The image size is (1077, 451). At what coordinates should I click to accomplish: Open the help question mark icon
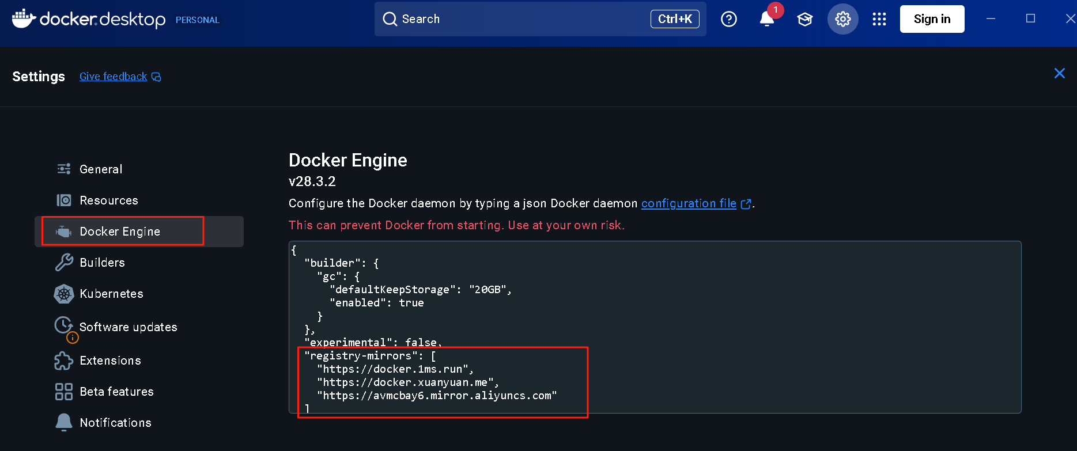pos(729,19)
